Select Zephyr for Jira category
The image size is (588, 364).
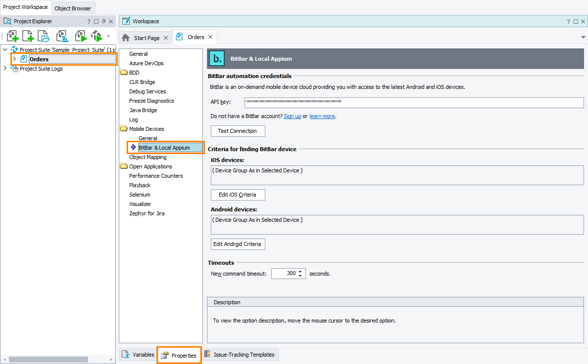click(147, 213)
